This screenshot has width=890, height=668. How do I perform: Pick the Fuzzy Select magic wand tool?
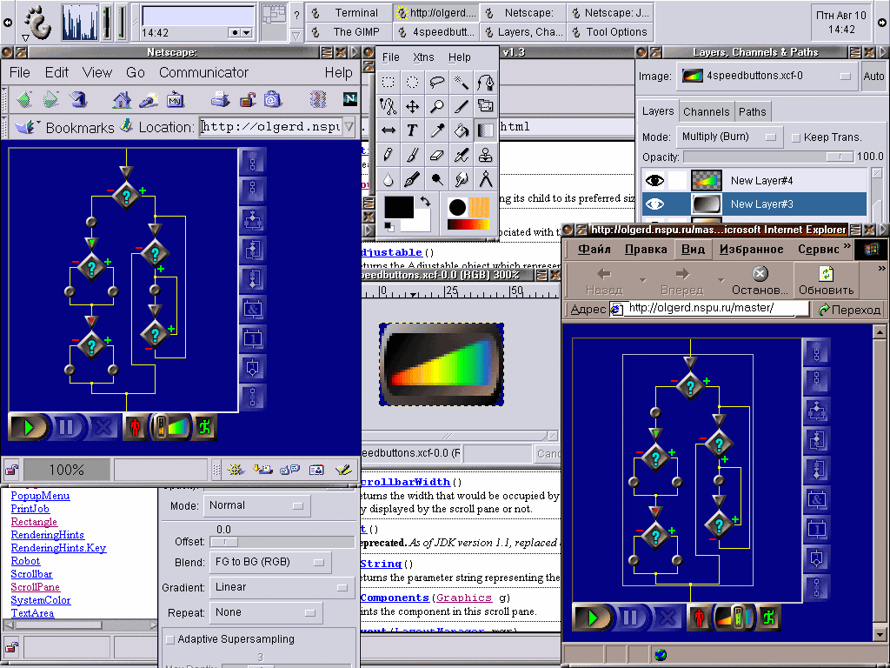click(x=462, y=83)
